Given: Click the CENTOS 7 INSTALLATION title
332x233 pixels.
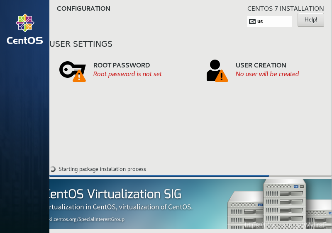Looking at the screenshot, I should tap(286, 8).
